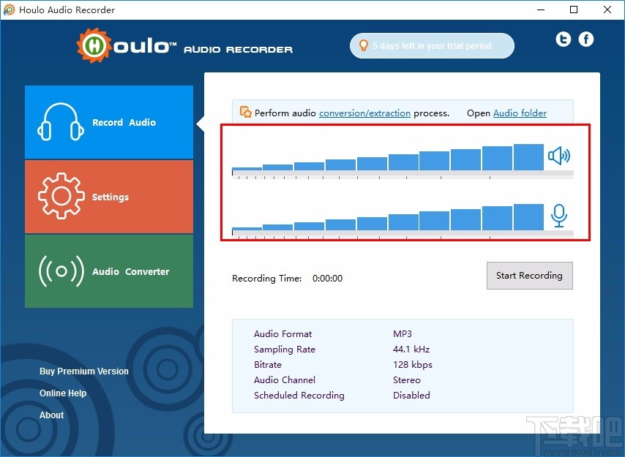
Task: Click the Settings gear icon
Action: 61,196
